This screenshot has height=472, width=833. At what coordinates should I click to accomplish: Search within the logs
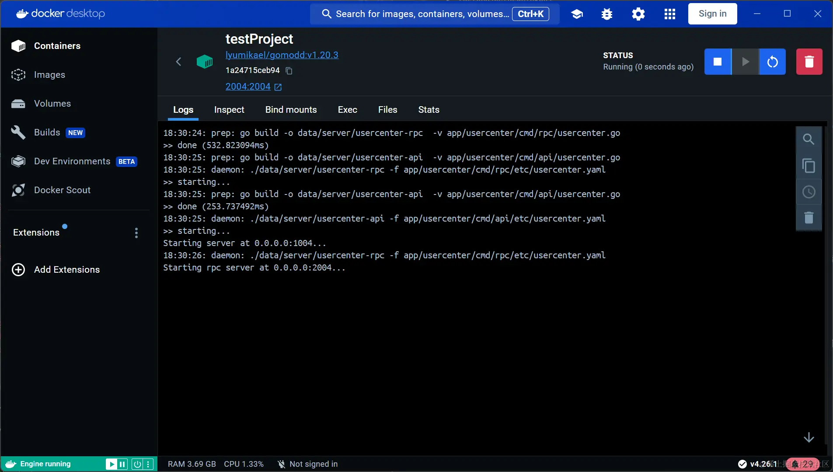(809, 139)
